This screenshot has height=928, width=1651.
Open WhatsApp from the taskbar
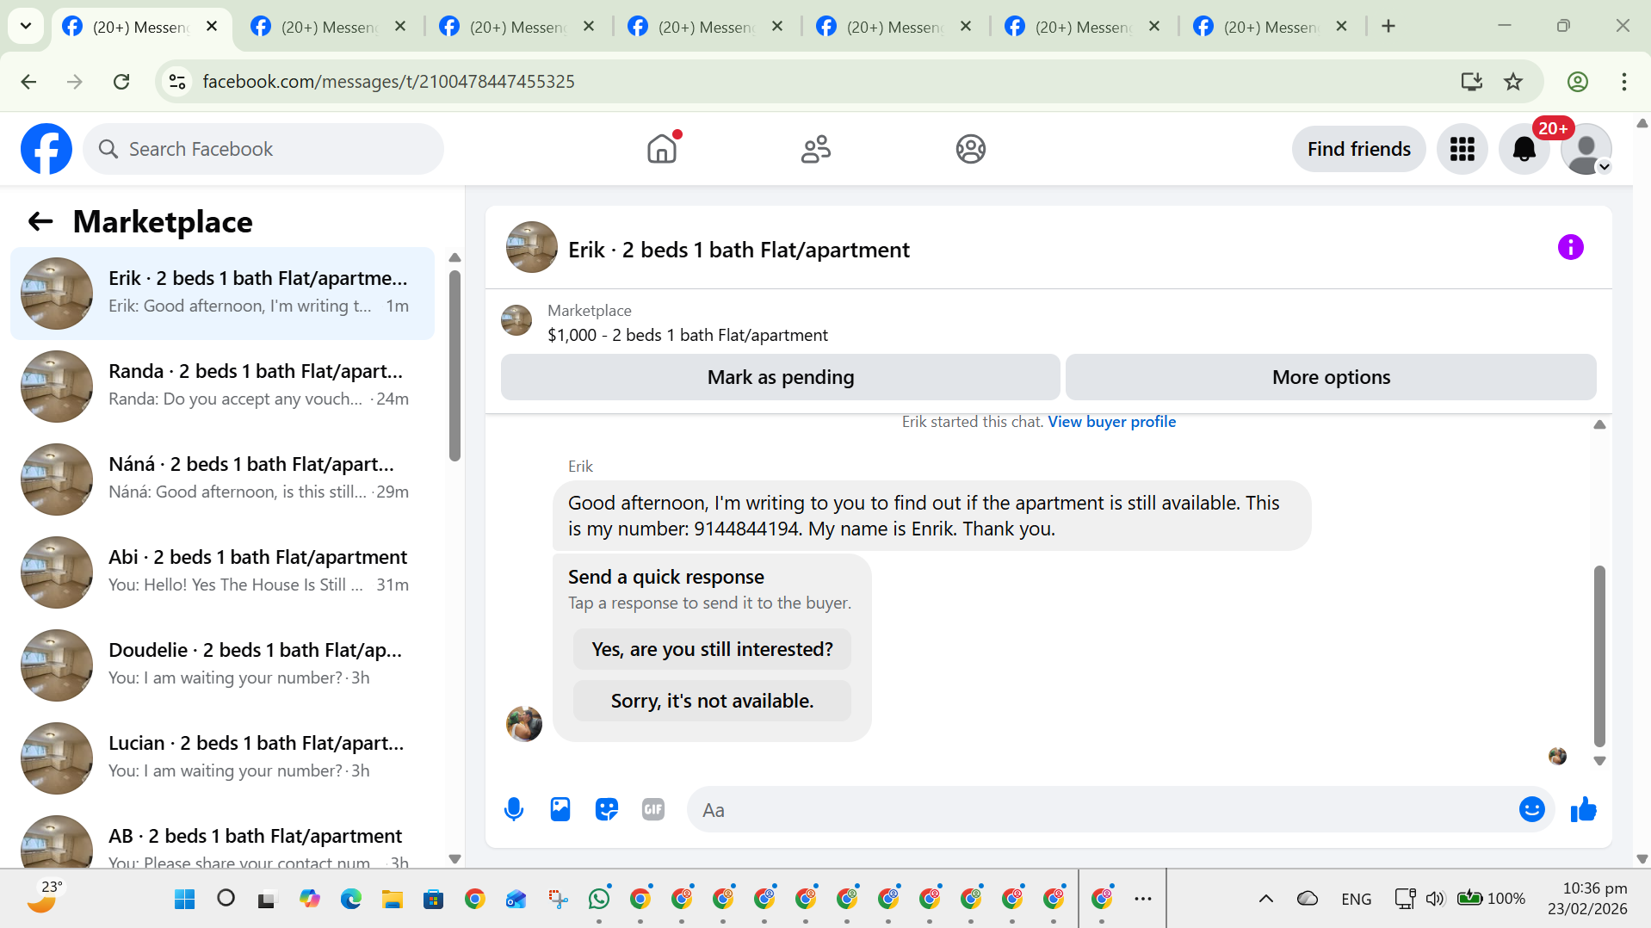point(599,899)
